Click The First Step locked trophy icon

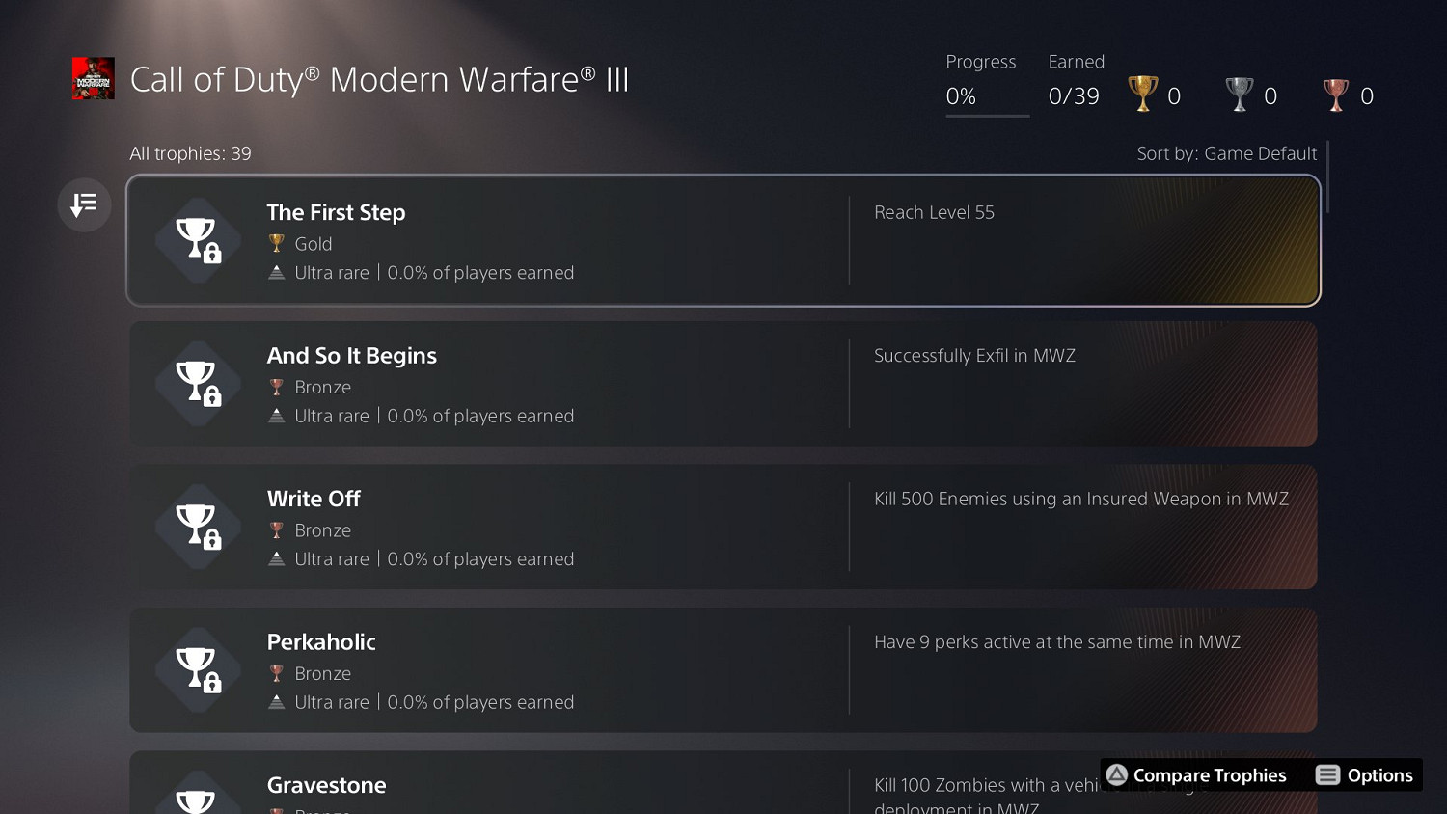[198, 240]
